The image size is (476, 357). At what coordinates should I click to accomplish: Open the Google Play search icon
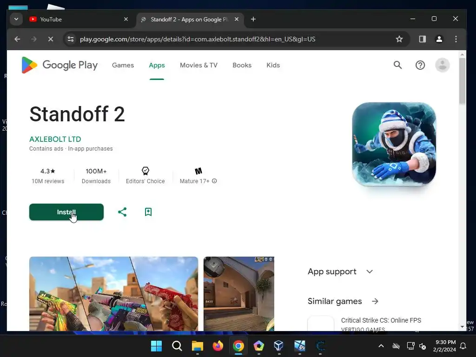398,65
